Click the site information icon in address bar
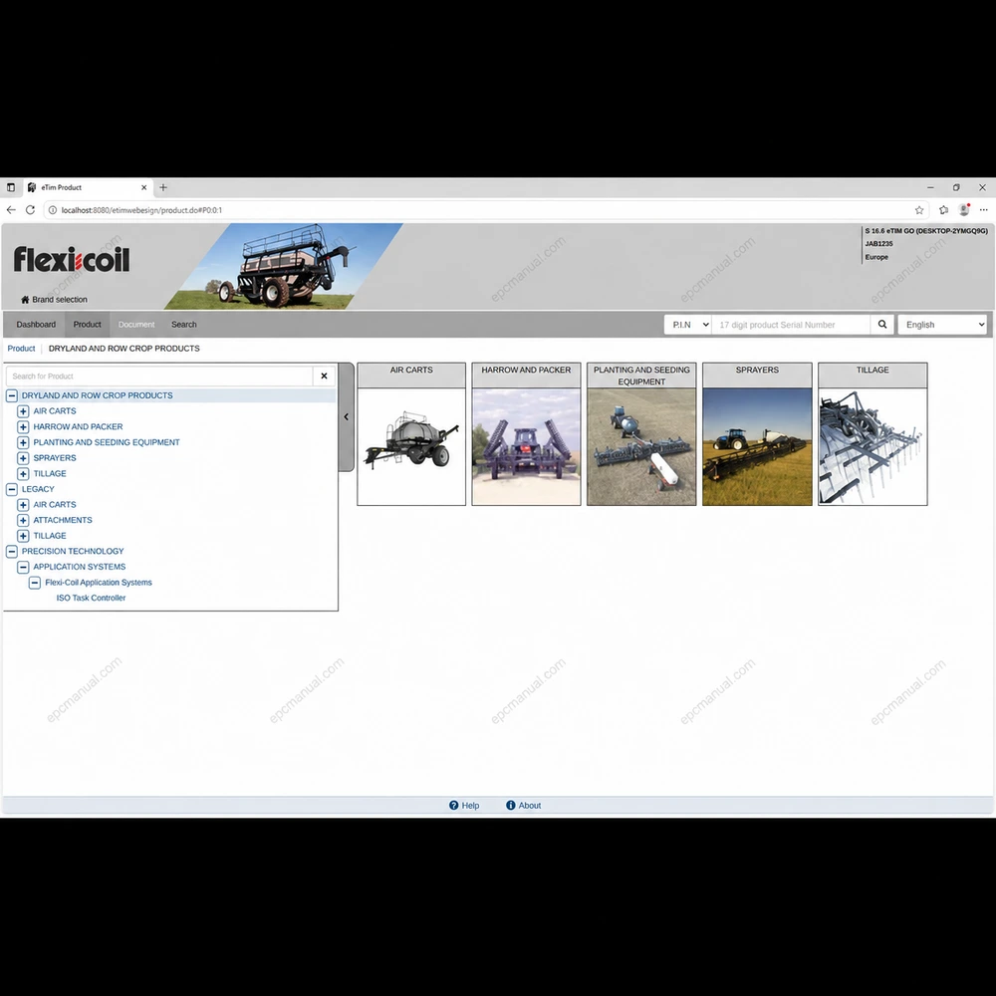This screenshot has width=996, height=996. coord(53,210)
